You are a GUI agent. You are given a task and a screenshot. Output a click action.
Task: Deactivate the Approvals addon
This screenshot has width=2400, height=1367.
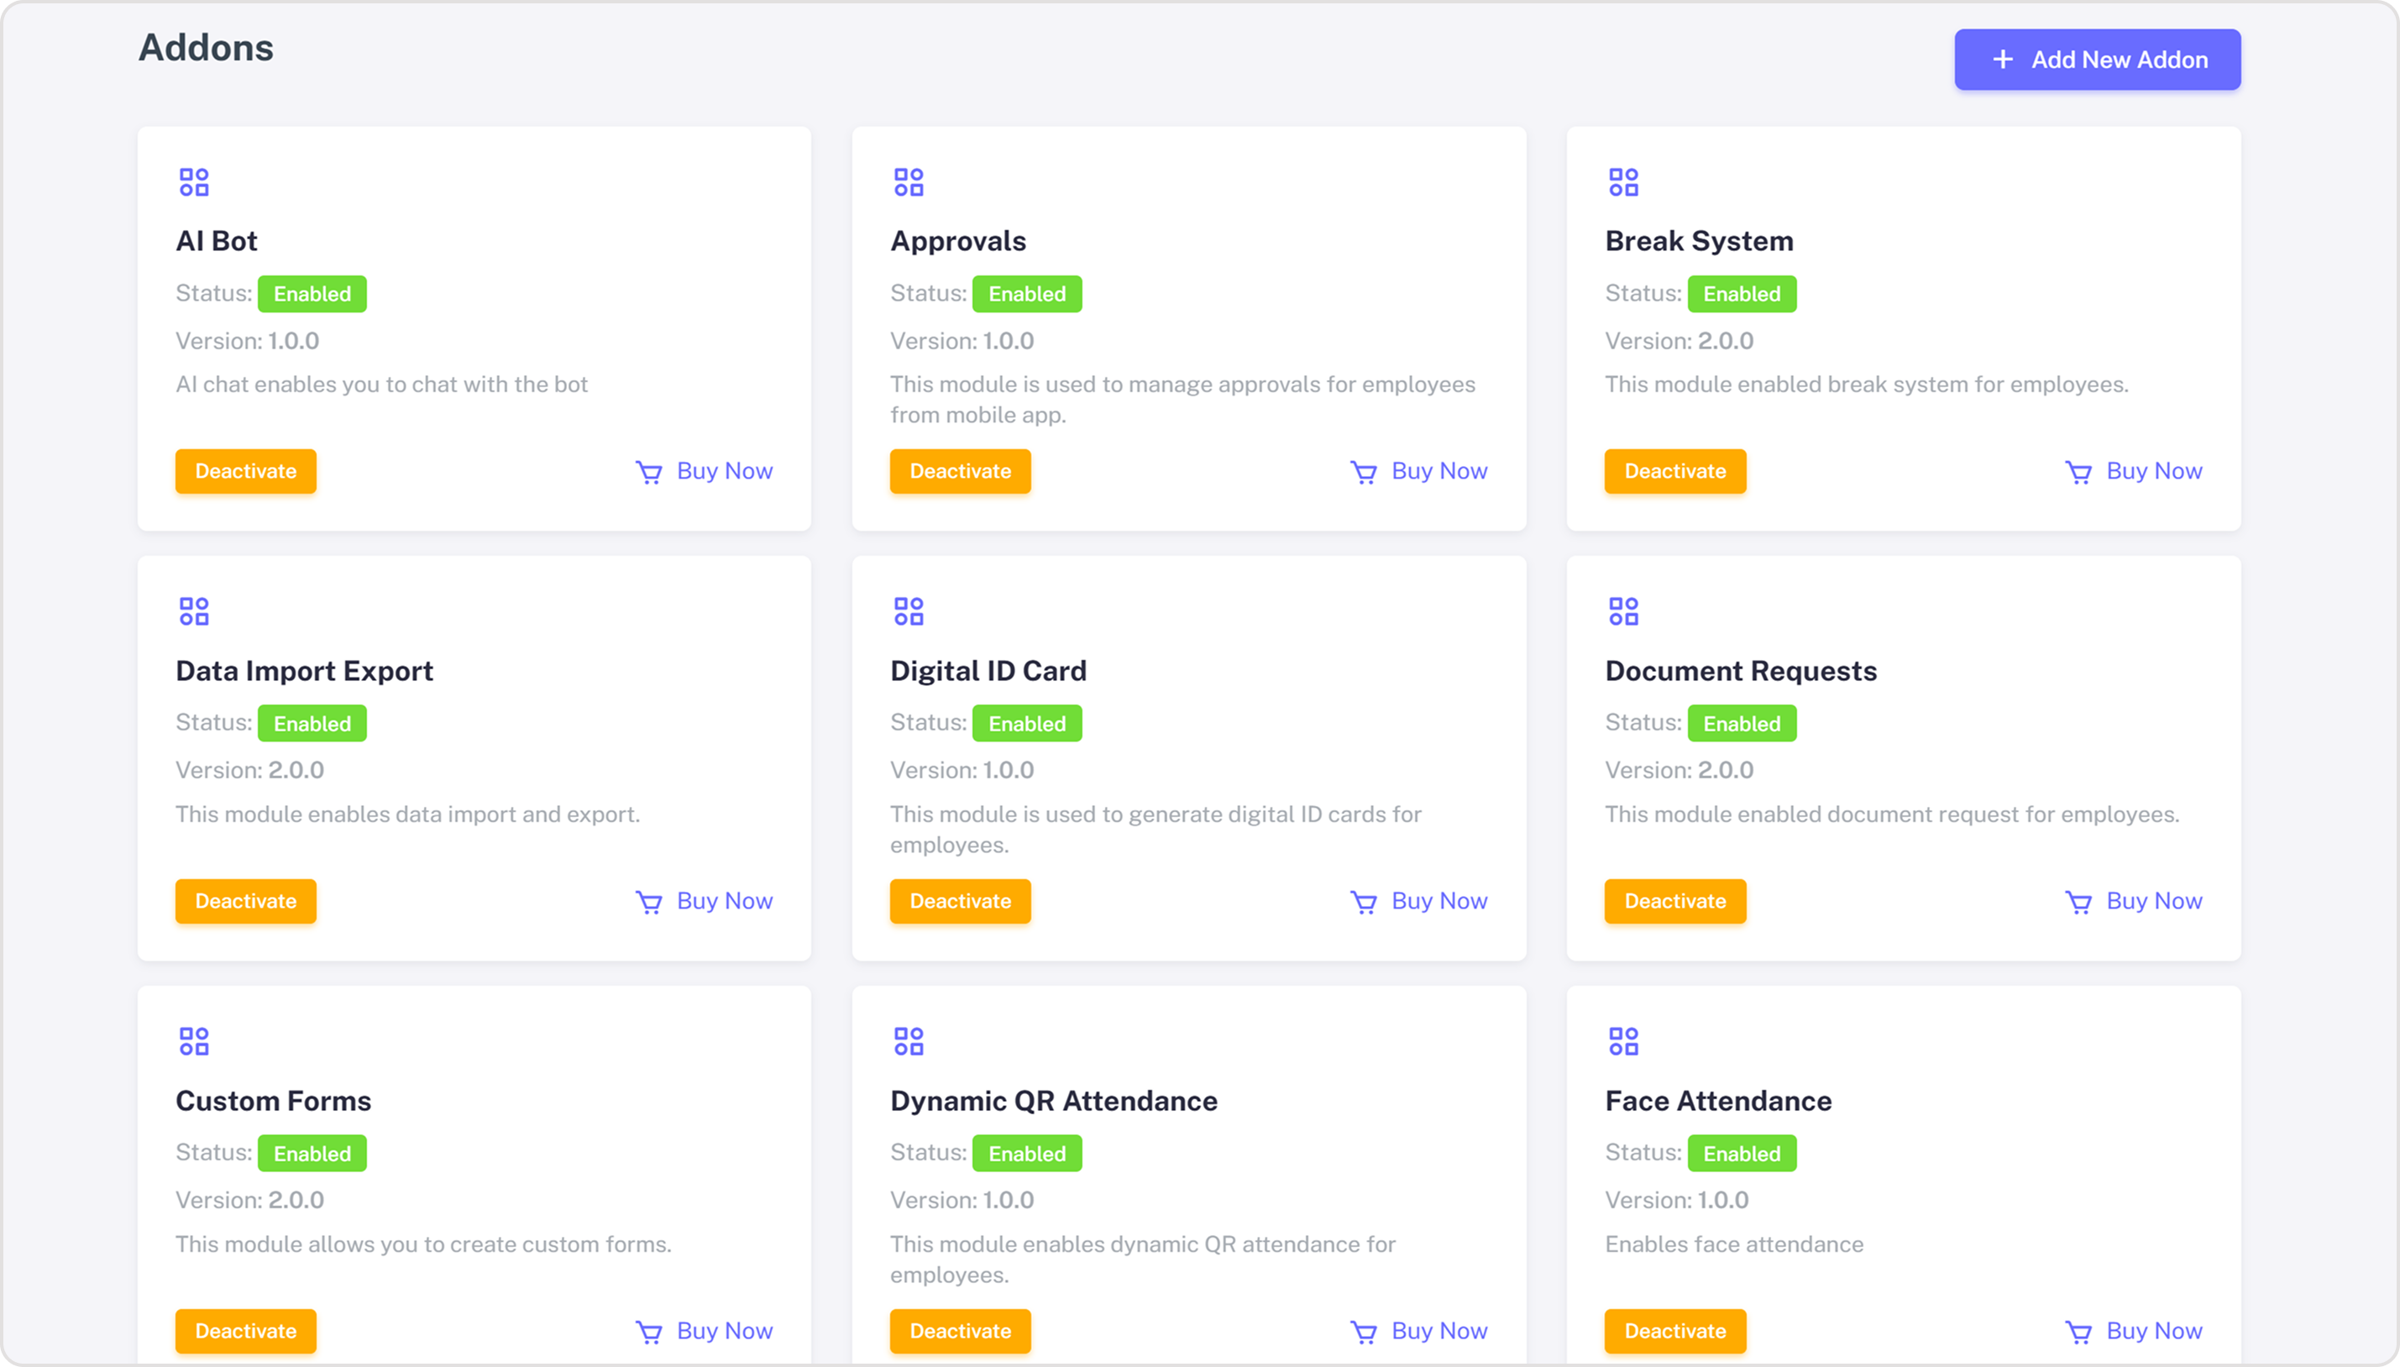click(961, 471)
